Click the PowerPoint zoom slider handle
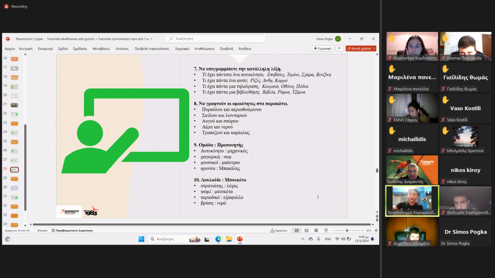Screen dimensions: 495x278 pos(347,230)
